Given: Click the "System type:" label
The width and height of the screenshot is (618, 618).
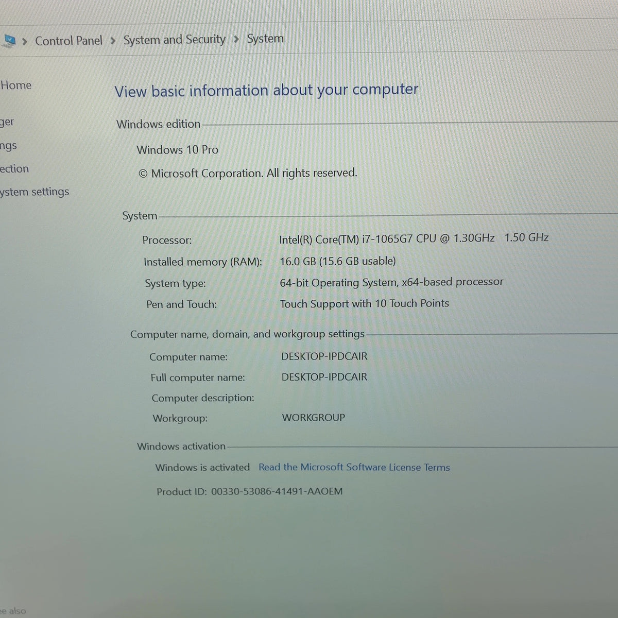Looking at the screenshot, I should point(175,284).
